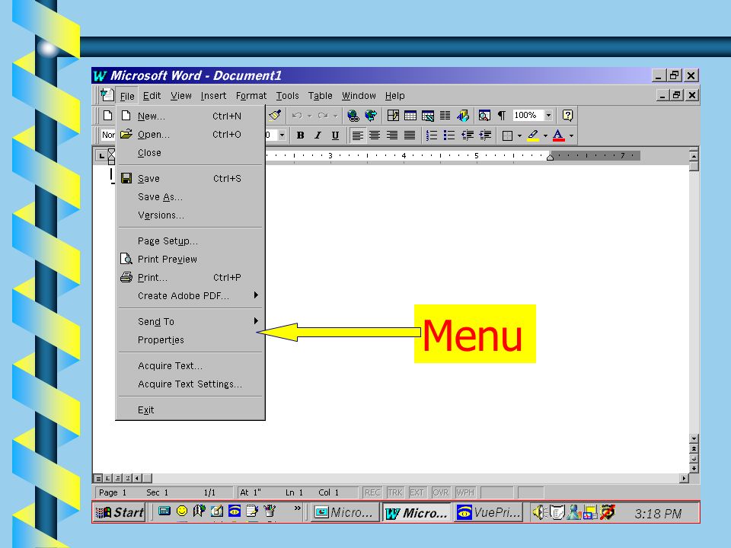
Task: Click the horizontal scrollbar right arrow
Action: click(x=684, y=478)
